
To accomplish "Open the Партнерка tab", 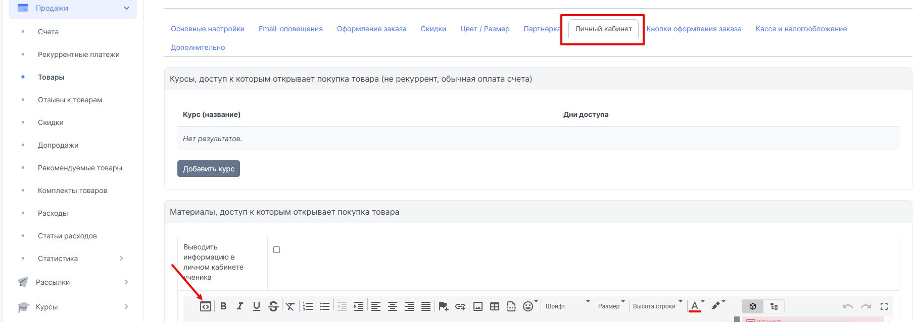I will [x=542, y=29].
